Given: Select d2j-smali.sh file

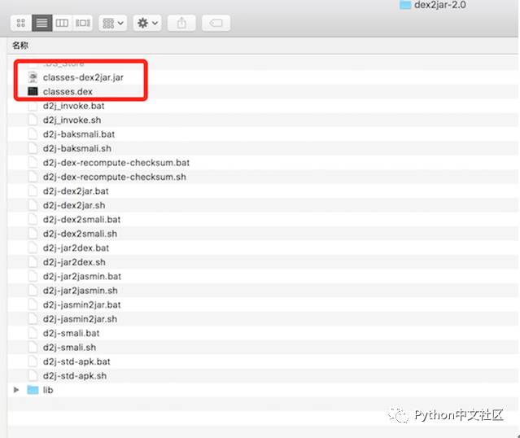Looking at the screenshot, I should (x=69, y=348).
